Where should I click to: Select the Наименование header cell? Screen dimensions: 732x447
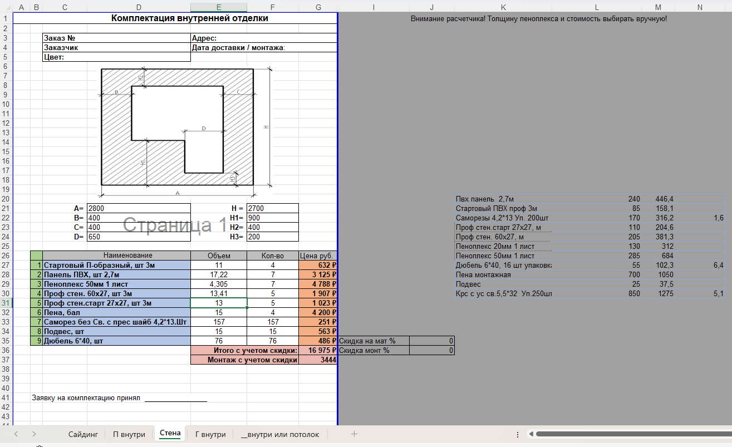tap(116, 256)
